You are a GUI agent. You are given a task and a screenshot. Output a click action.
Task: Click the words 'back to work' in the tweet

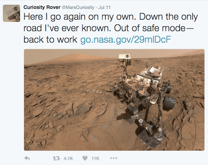[51, 39]
